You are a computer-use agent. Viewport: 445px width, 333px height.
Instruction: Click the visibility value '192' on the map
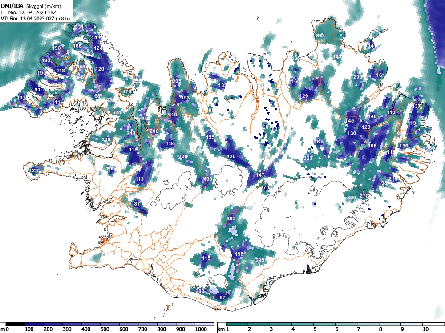(46, 60)
